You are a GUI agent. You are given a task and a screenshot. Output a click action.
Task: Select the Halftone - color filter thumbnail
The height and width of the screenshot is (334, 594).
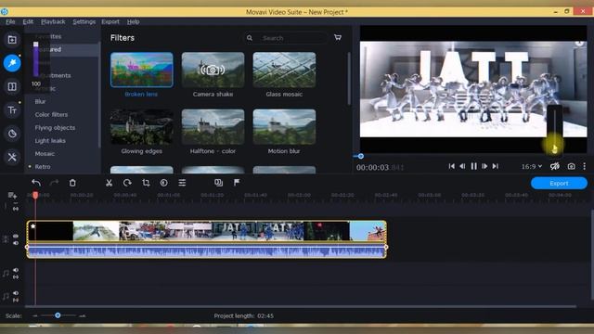213,126
